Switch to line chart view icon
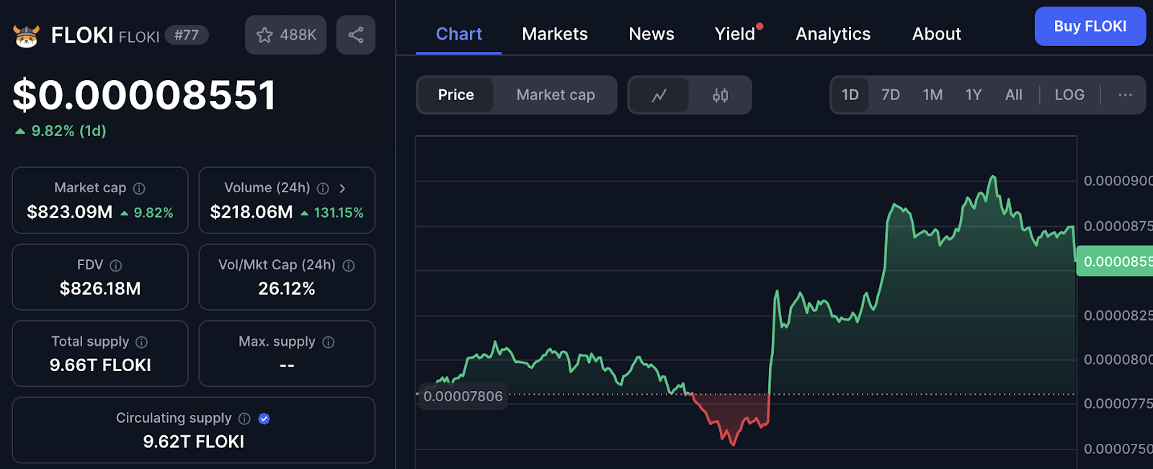This screenshot has height=469, width=1153. pyautogui.click(x=659, y=95)
